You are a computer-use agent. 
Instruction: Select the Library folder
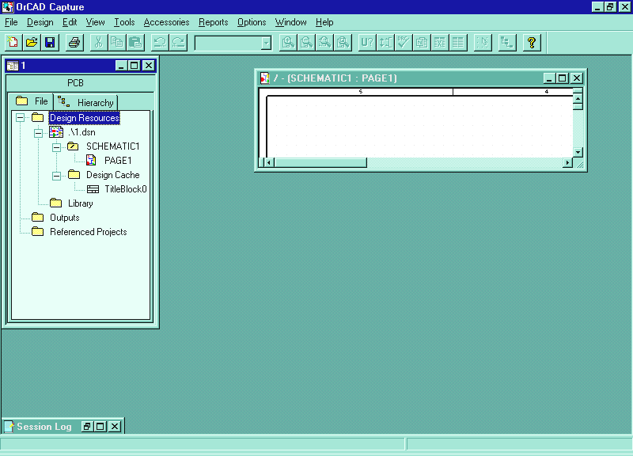tap(81, 203)
